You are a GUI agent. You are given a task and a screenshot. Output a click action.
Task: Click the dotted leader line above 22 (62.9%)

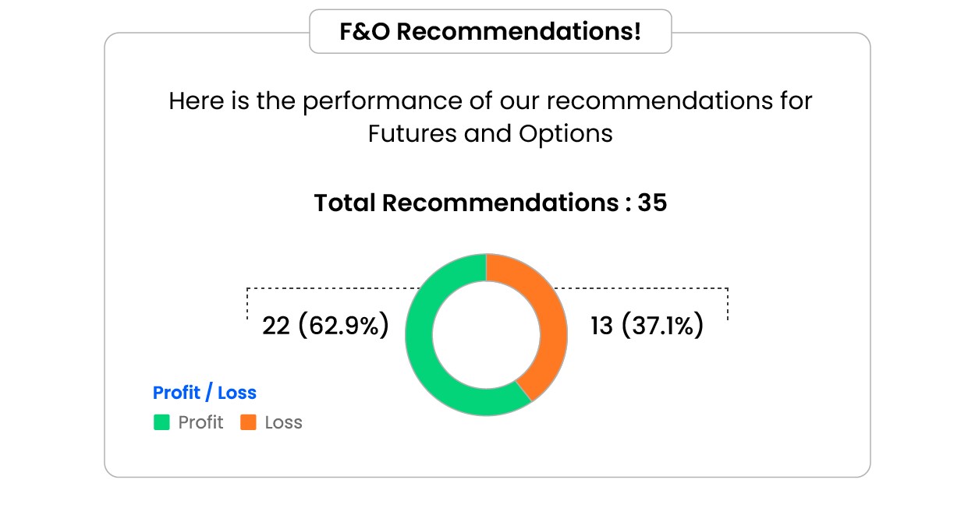coord(328,289)
